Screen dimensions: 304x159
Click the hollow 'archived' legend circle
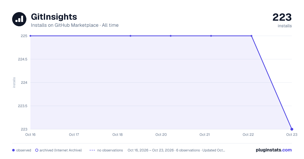[x=37, y=150]
